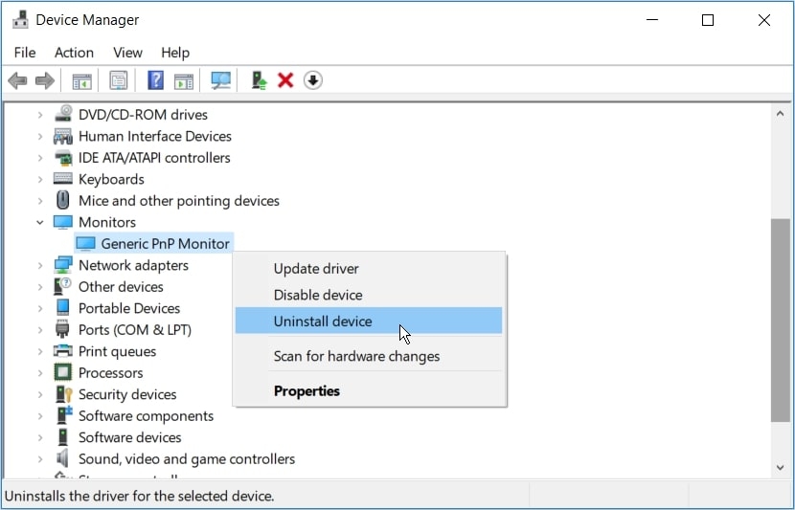Image resolution: width=795 pixels, height=510 pixels.
Task: Expand the DVD/CD-ROM drives node
Action: 40,115
